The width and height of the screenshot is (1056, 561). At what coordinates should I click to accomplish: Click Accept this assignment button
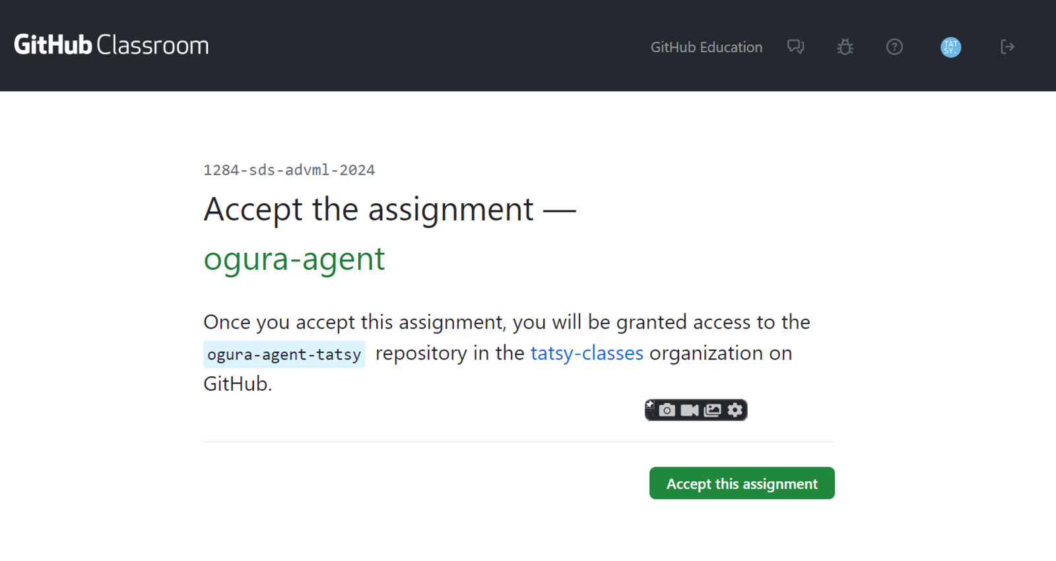742,483
